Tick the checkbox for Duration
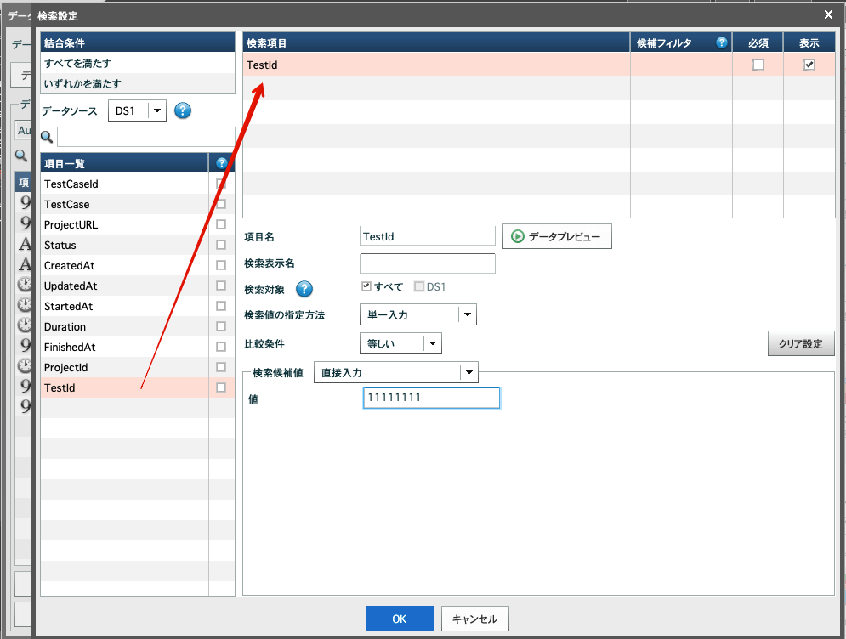This screenshot has height=639, width=846. (221, 326)
